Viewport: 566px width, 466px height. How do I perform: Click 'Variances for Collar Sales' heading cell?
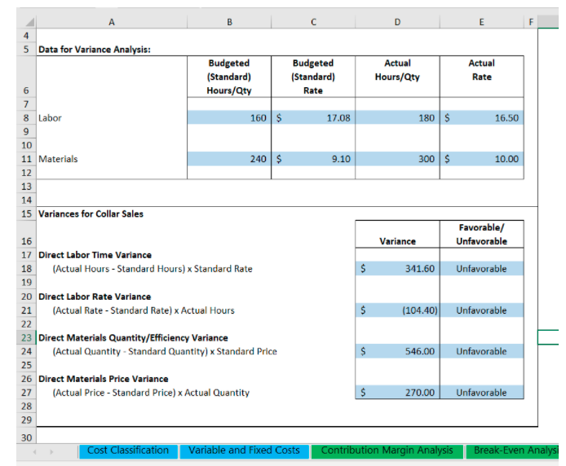point(91,214)
